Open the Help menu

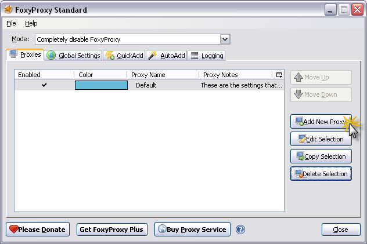click(31, 24)
